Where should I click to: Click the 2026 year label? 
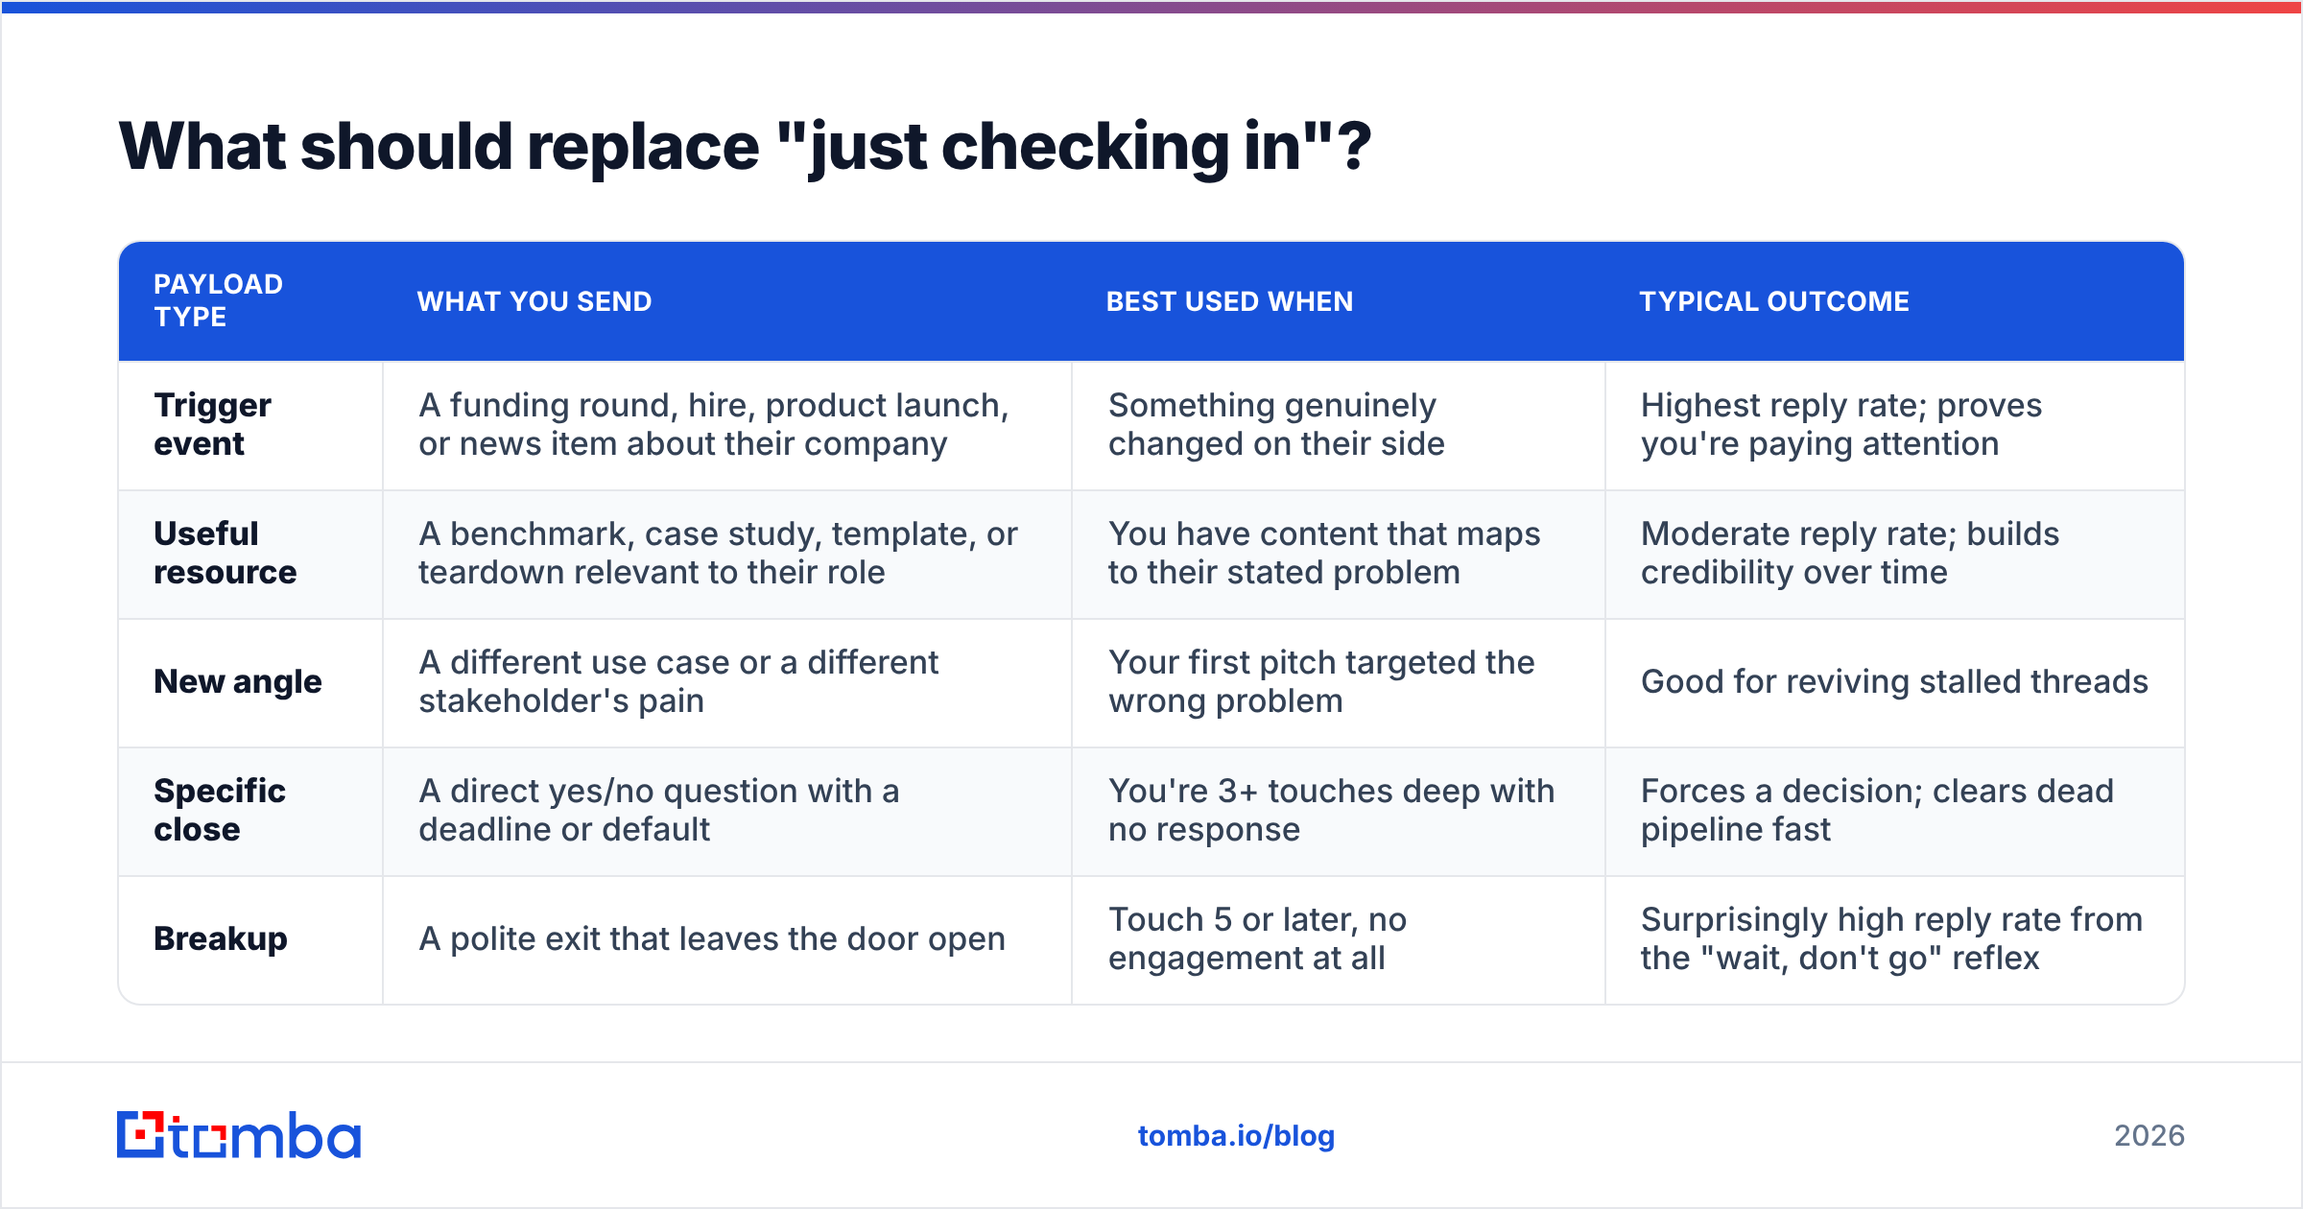point(2149,1136)
